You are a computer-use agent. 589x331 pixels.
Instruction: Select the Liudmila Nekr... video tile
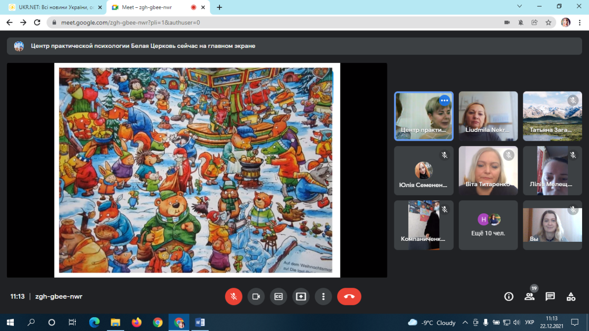[x=488, y=116]
